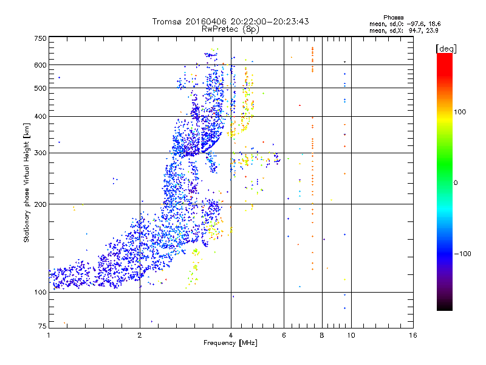This screenshot has width=486, height=365.
Task: Click y-axis tick label '200'
Action: [40, 204]
